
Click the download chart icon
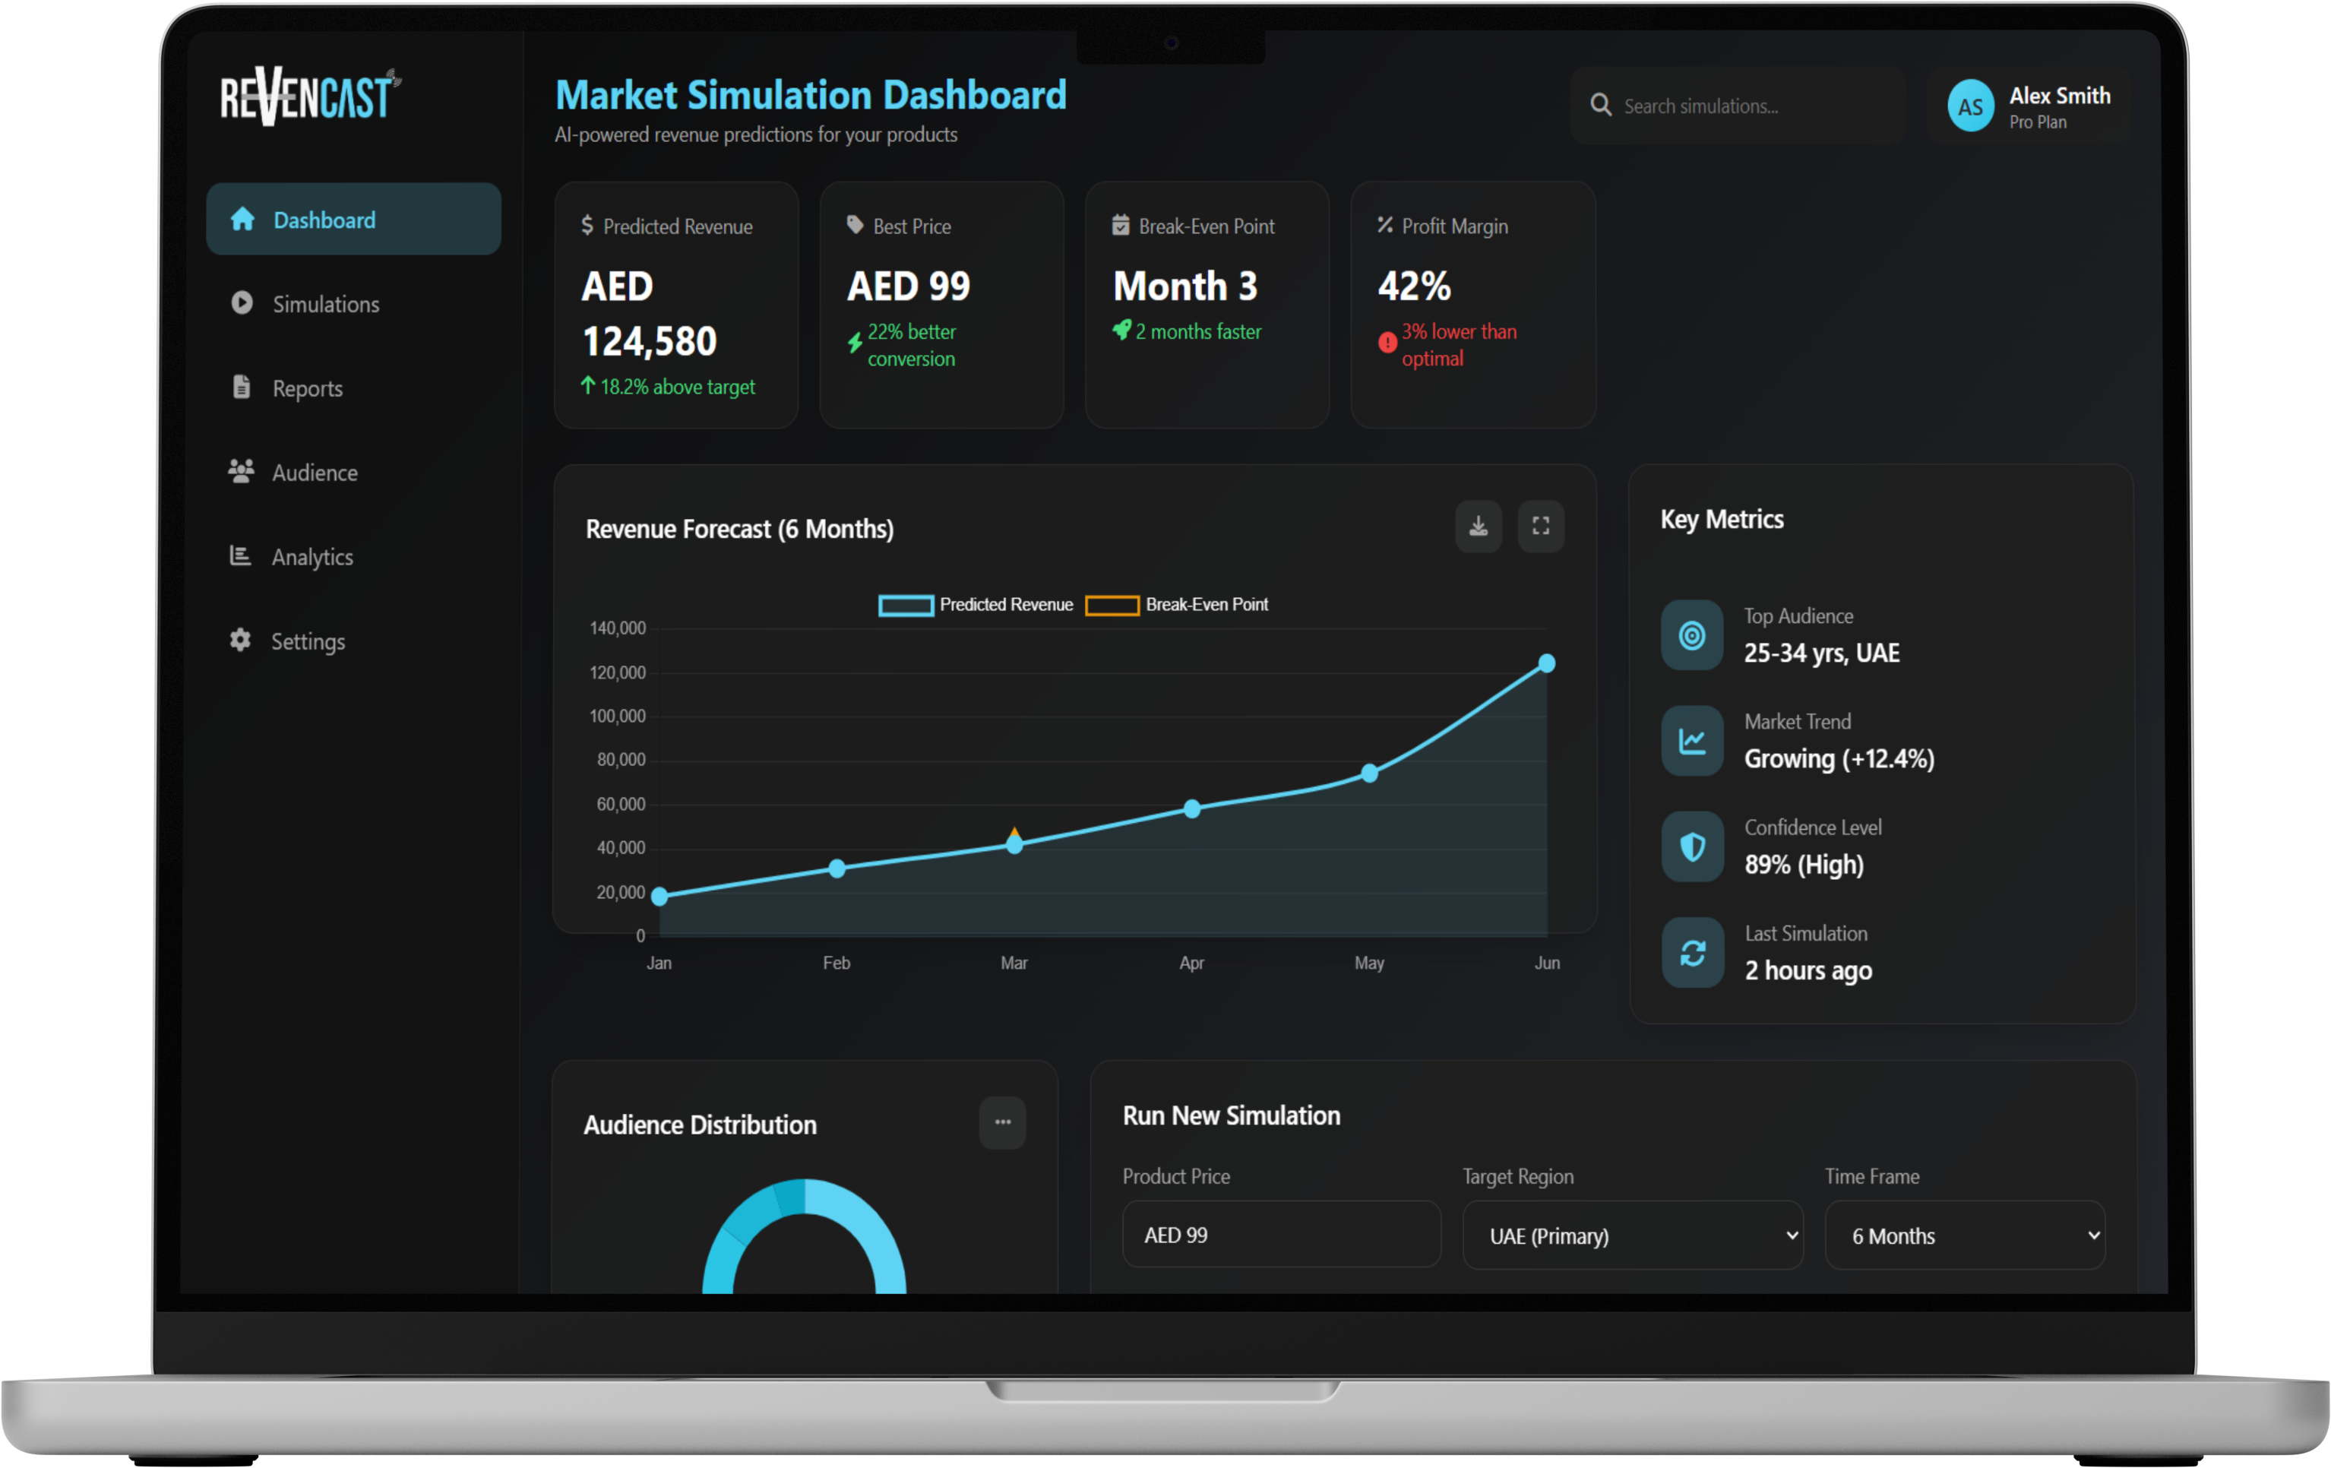[x=1479, y=527]
